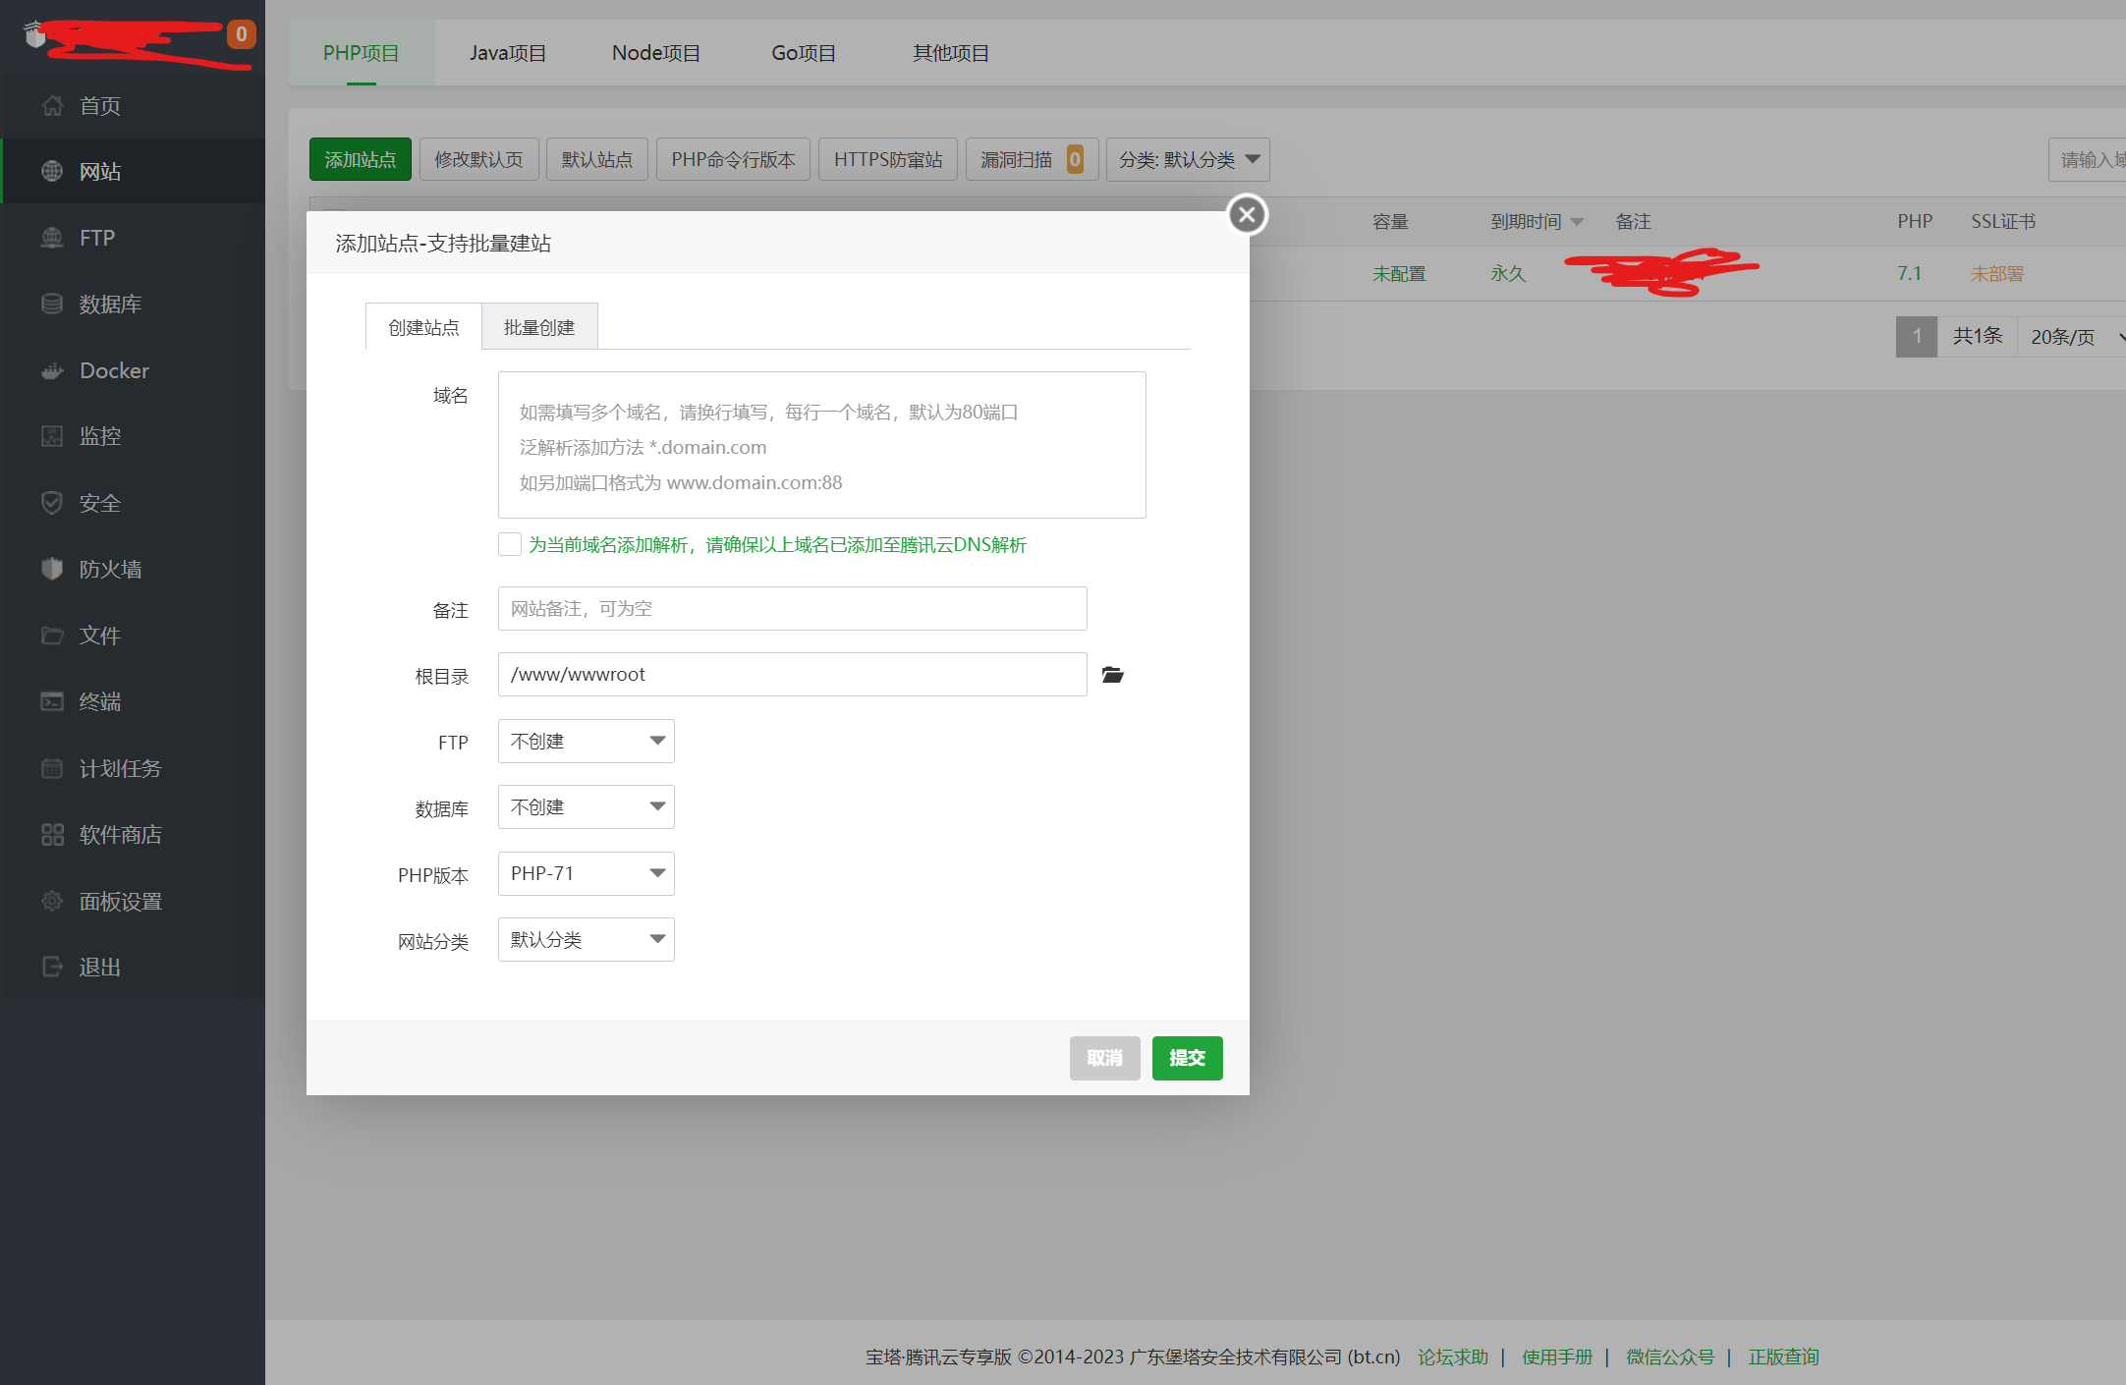Log out via the 退出 sidebar item
Viewport: 2126px width, 1385px height.
[x=97, y=967]
